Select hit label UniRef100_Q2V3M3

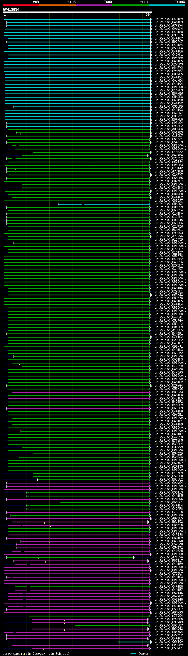click(169, 65)
